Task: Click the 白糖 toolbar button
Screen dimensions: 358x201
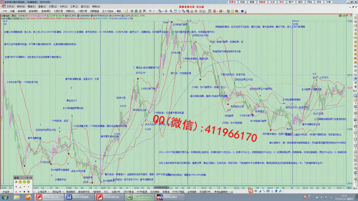Action: pyautogui.click(x=12, y=11)
